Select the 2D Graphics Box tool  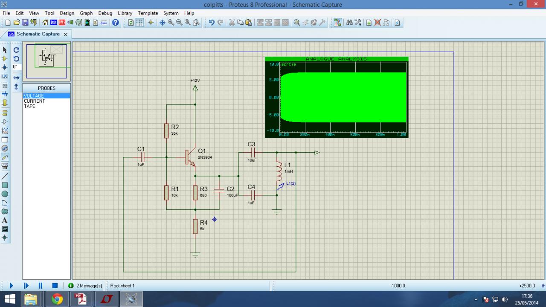pos(5,185)
